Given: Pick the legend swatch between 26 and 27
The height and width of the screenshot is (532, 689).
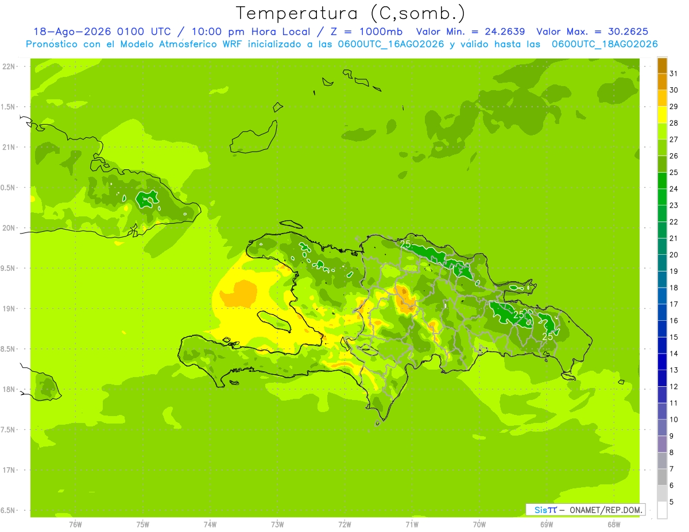Looking at the screenshot, I should click(x=662, y=147).
